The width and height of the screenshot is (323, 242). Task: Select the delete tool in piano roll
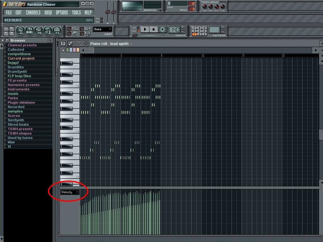click(75, 43)
